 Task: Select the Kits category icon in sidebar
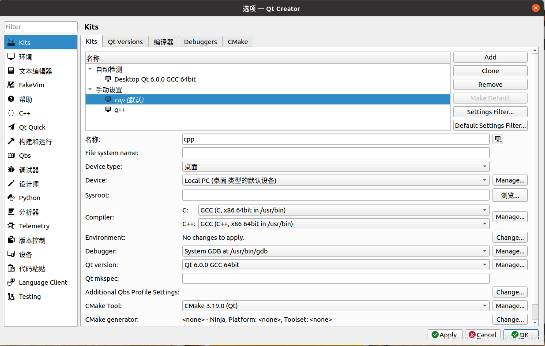tap(11, 43)
